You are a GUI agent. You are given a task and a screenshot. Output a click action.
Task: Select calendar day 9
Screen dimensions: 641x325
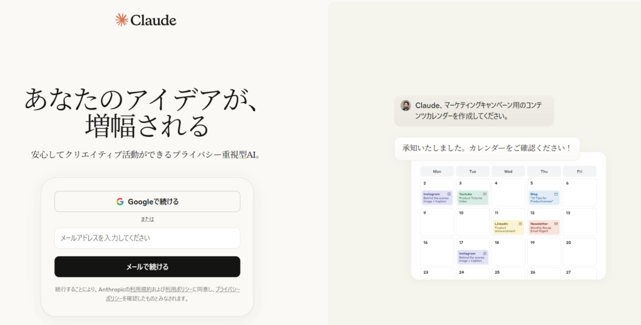(437, 222)
